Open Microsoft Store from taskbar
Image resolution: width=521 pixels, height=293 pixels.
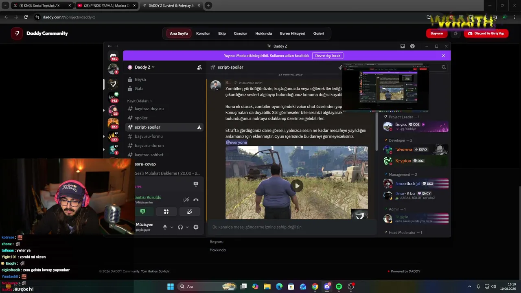[291, 286]
